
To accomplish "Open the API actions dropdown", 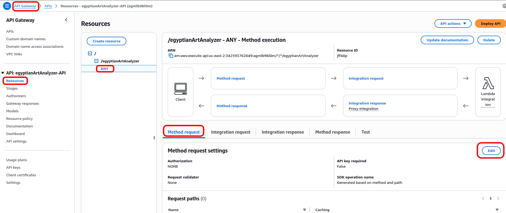I will 453,24.
